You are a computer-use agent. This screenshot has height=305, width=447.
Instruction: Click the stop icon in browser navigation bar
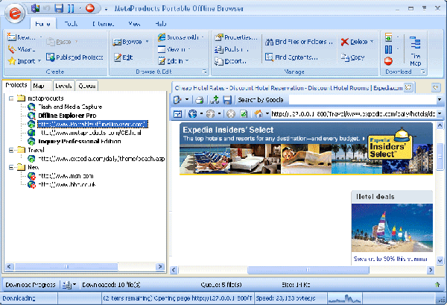(x=231, y=114)
